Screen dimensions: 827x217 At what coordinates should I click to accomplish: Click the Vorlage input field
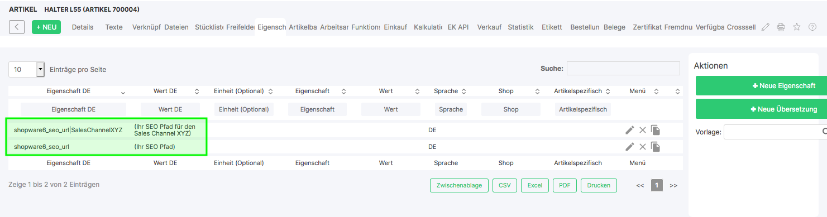775,132
